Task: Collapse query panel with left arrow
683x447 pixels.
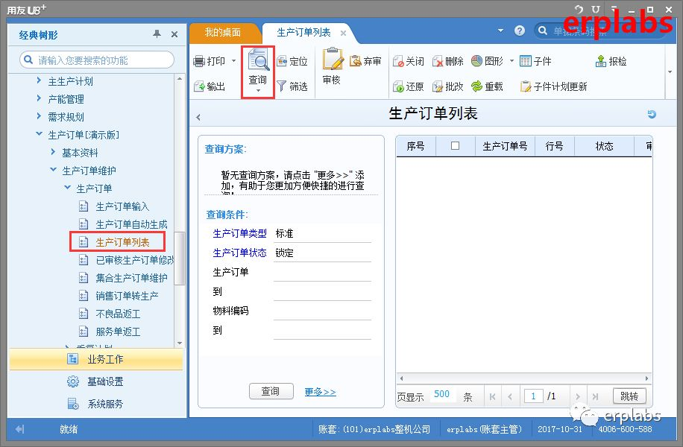Action: tap(198, 117)
